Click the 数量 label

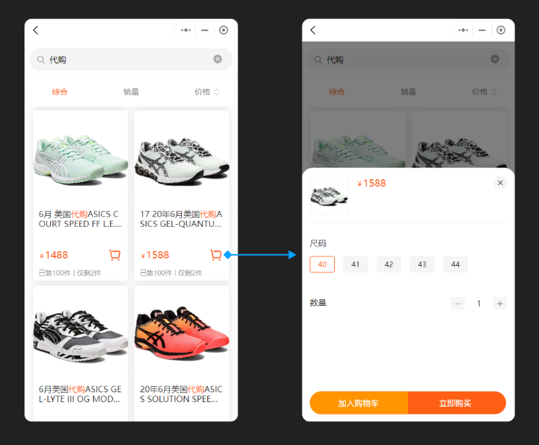pos(318,303)
